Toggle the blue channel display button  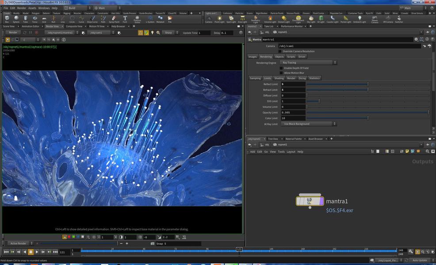pos(78,237)
